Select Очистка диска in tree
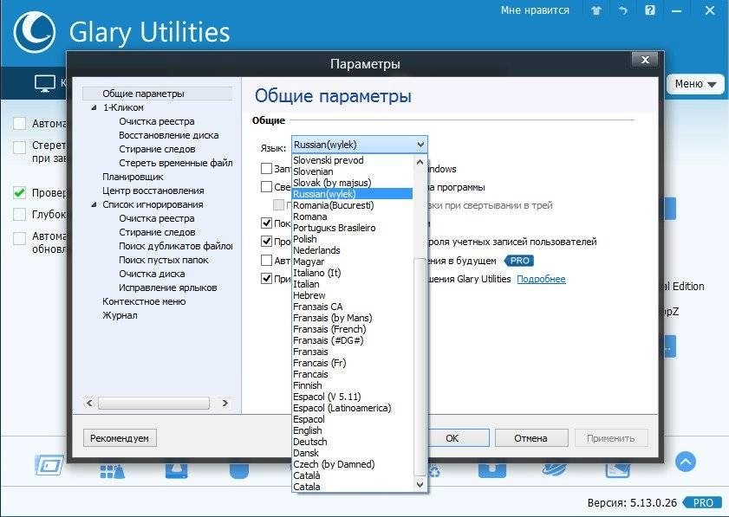 pos(152,274)
